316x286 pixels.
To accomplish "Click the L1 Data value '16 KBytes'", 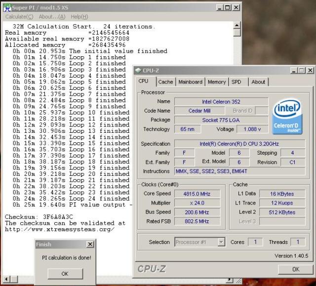I will click(282, 194).
